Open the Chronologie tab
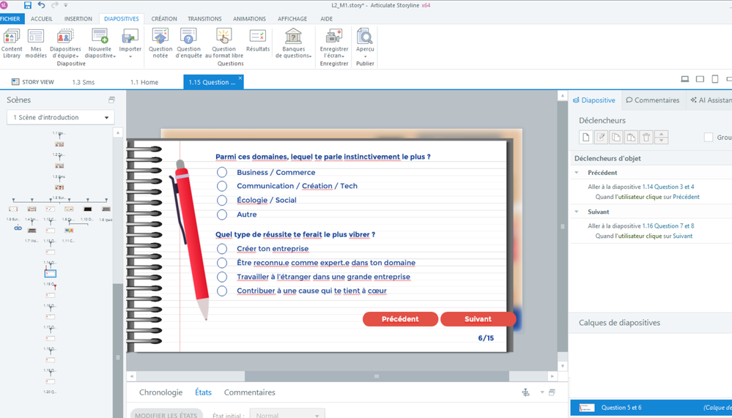The width and height of the screenshot is (732, 418). point(160,392)
